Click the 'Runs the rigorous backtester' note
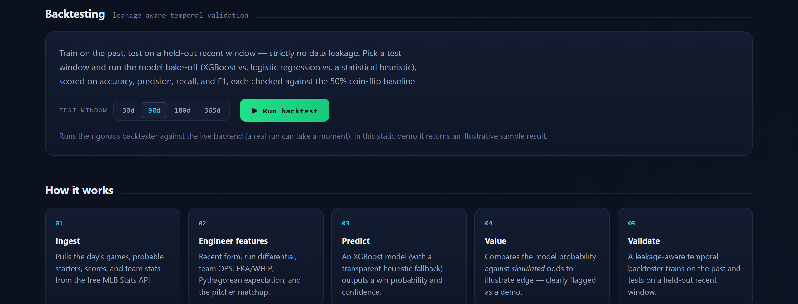Image resolution: width=798 pixels, height=304 pixels. pyautogui.click(x=303, y=136)
